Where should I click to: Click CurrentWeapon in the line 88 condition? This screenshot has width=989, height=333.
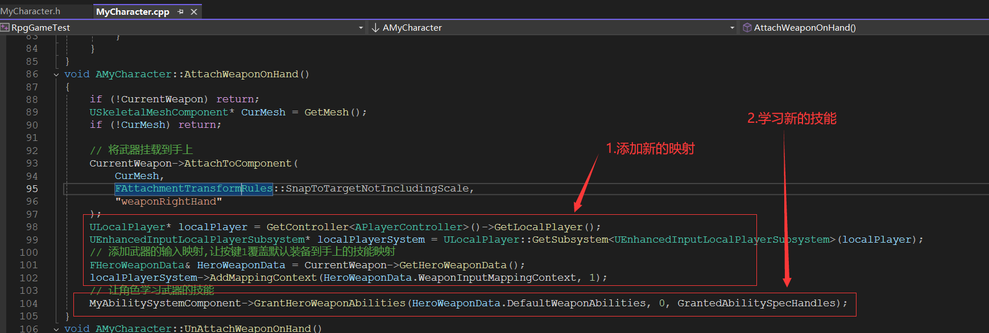(x=163, y=99)
